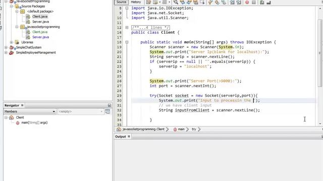The image size is (323, 181).
Task: Toggle Highlight Search in editor toolbar
Action: (x=196, y=2)
